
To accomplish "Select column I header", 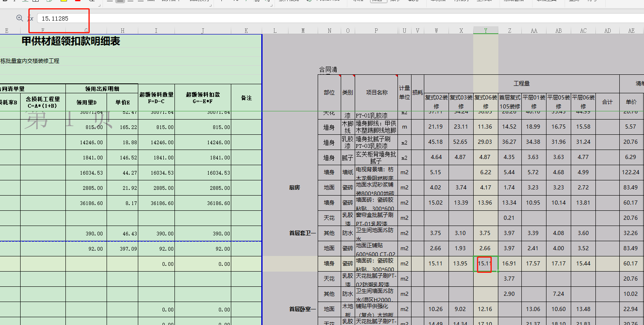I will [156, 31].
